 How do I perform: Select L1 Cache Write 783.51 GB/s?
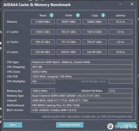[69, 32]
